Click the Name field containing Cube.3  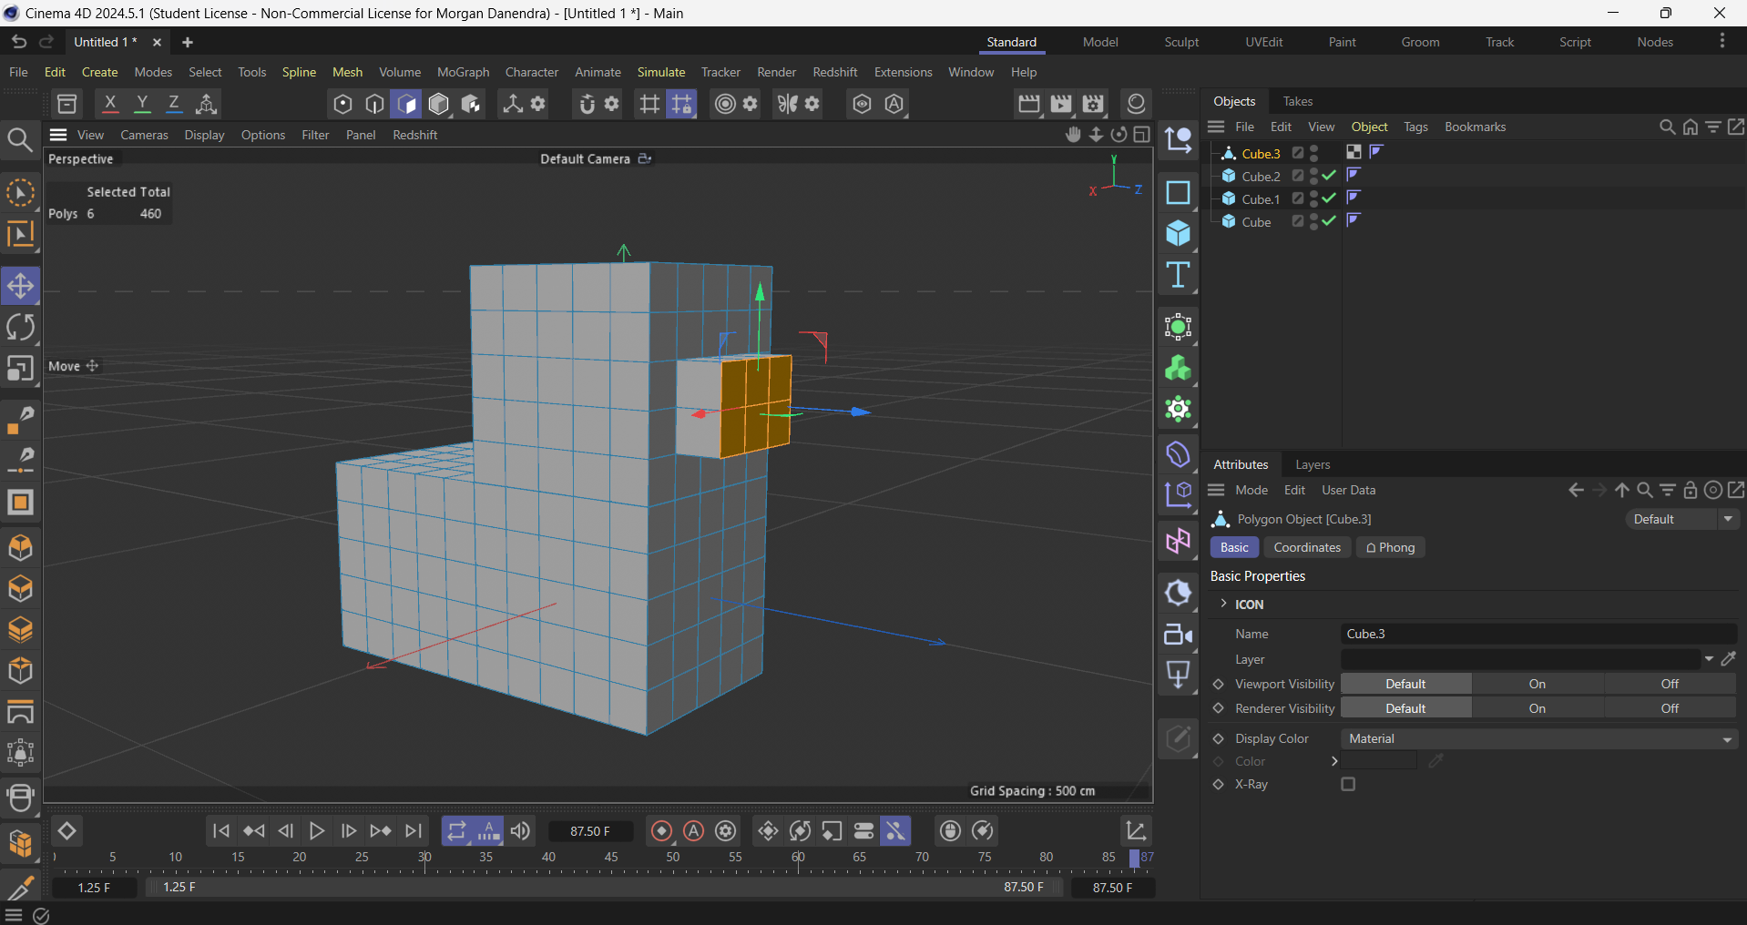pos(1538,634)
